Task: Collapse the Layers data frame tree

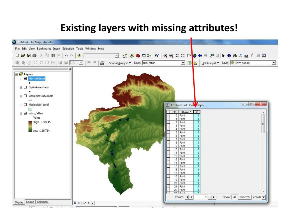Action: 17,74
